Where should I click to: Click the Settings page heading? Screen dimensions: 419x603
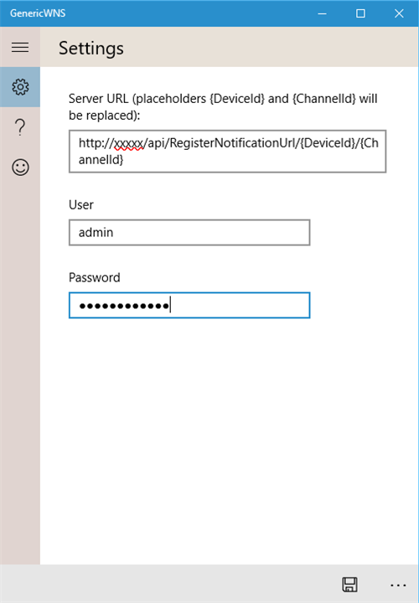[91, 48]
